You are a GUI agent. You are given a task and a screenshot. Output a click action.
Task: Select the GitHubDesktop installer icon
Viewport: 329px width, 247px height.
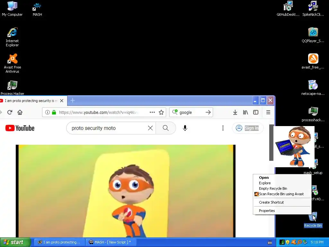click(288, 9)
